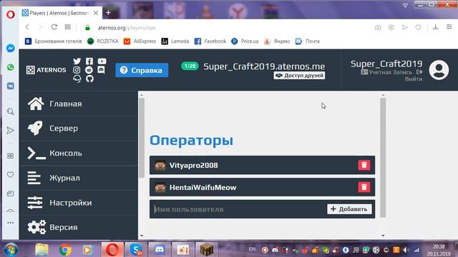This screenshot has height=257, width=458.
Task: Open the Aternos GitHub icon
Action: (x=89, y=79)
